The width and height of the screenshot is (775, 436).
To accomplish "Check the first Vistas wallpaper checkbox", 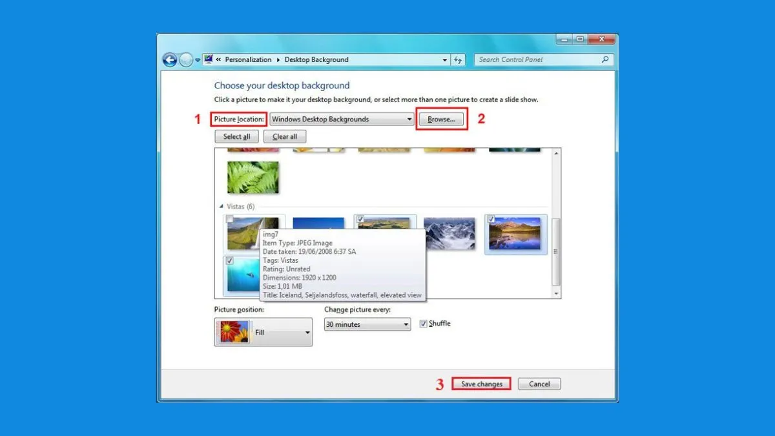I will (229, 219).
